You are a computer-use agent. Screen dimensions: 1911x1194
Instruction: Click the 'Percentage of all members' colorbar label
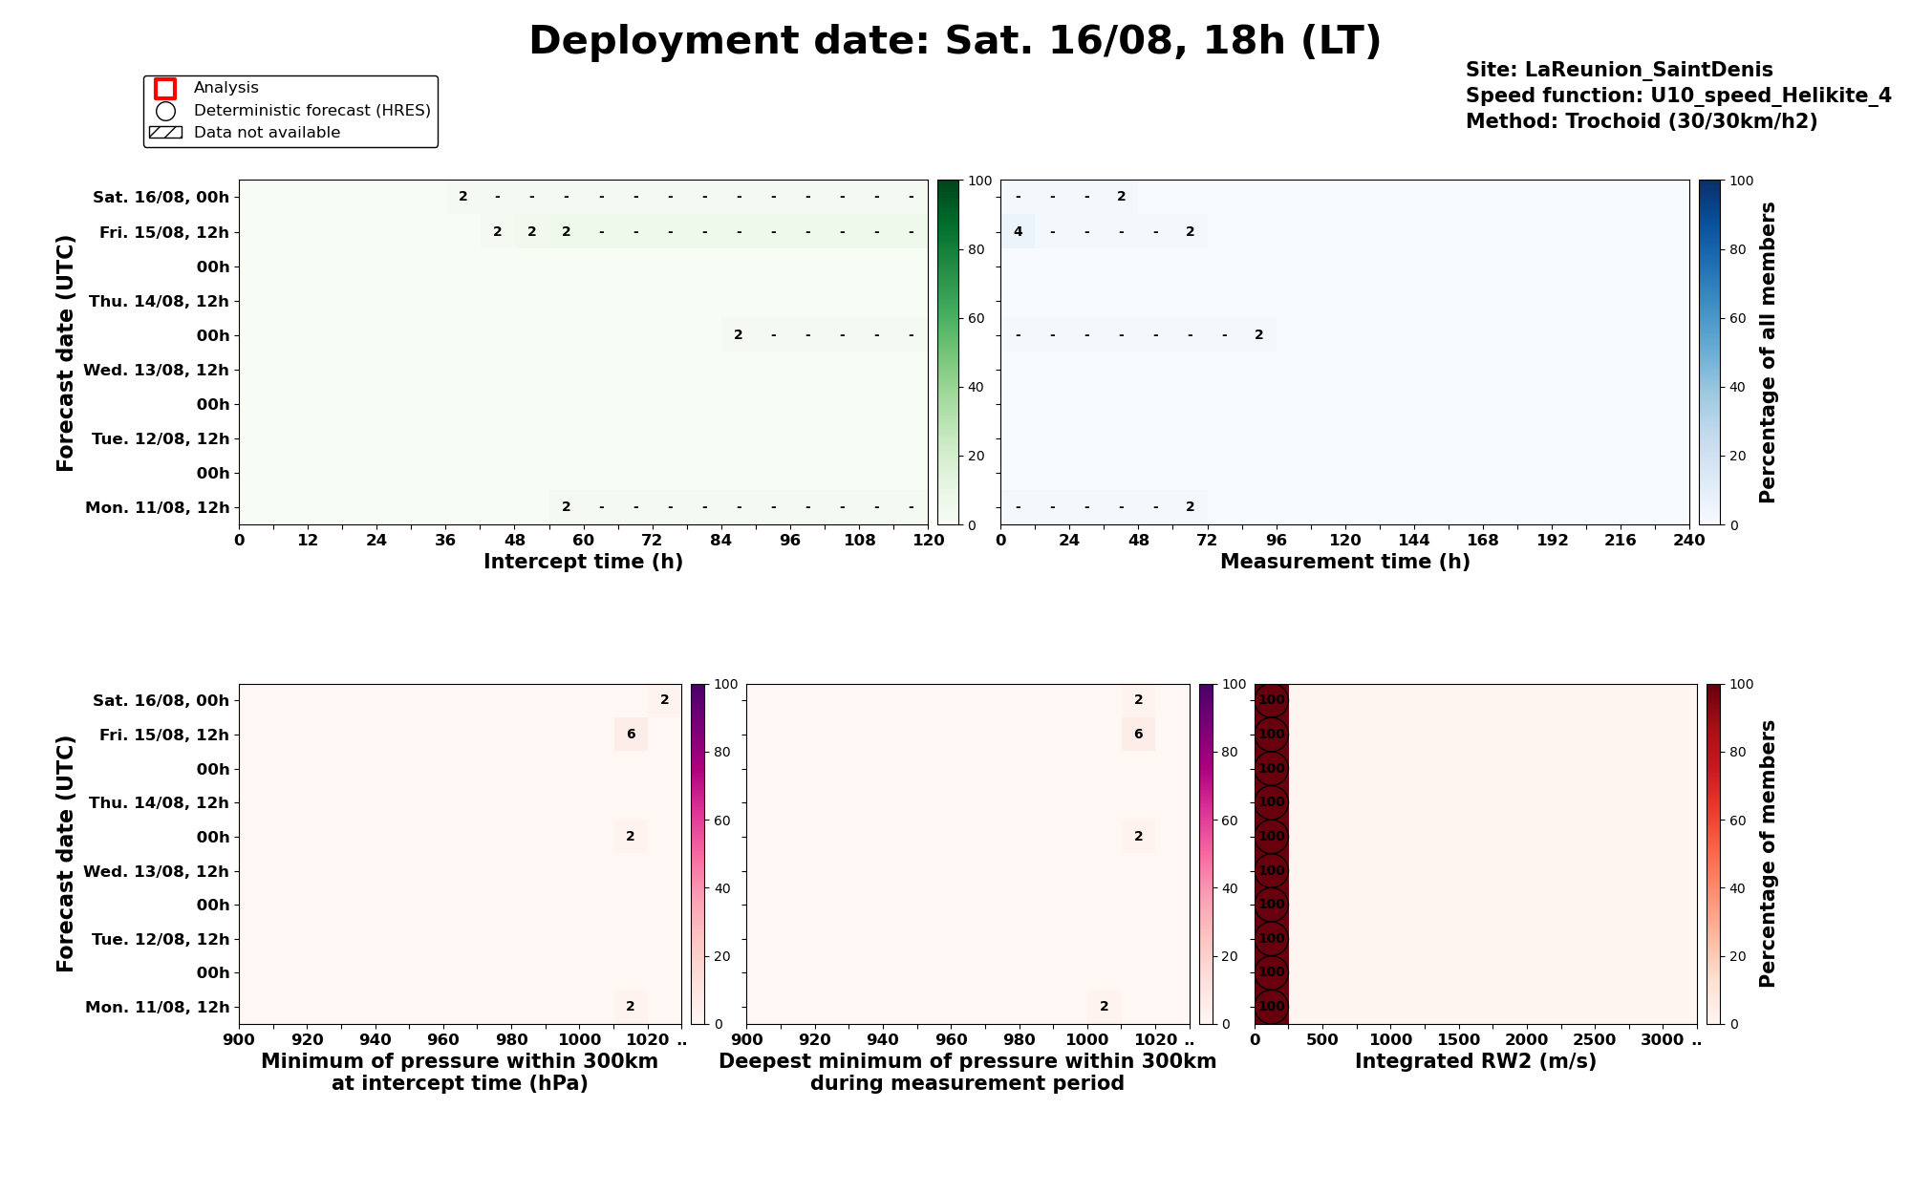[x=1768, y=352]
